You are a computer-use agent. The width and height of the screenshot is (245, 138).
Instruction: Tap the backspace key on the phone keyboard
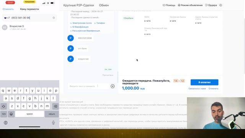(56, 106)
